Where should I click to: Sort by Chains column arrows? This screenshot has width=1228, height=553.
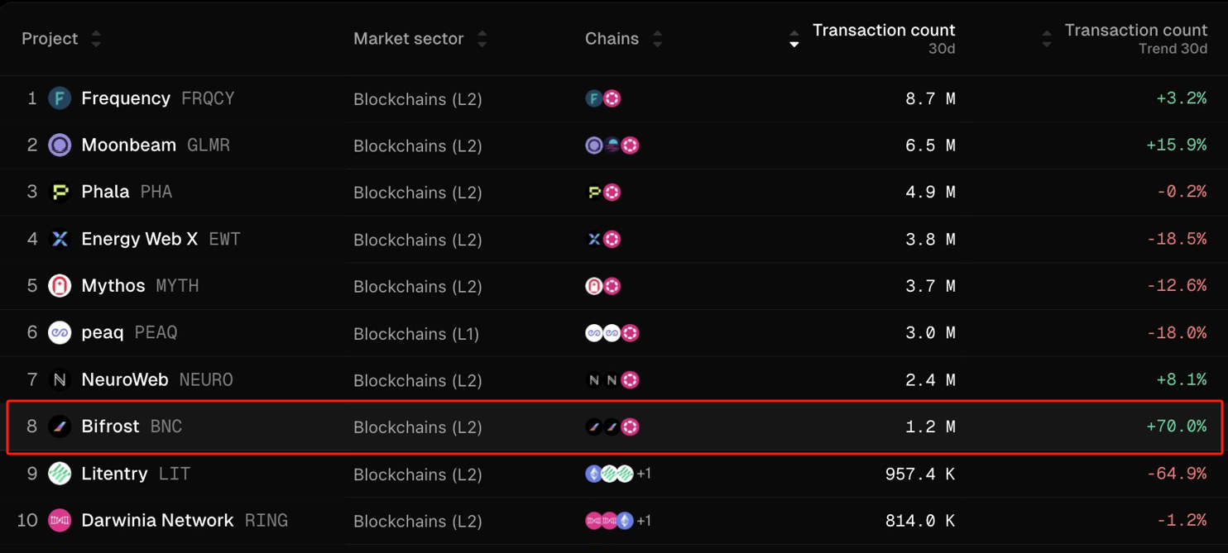click(x=657, y=39)
